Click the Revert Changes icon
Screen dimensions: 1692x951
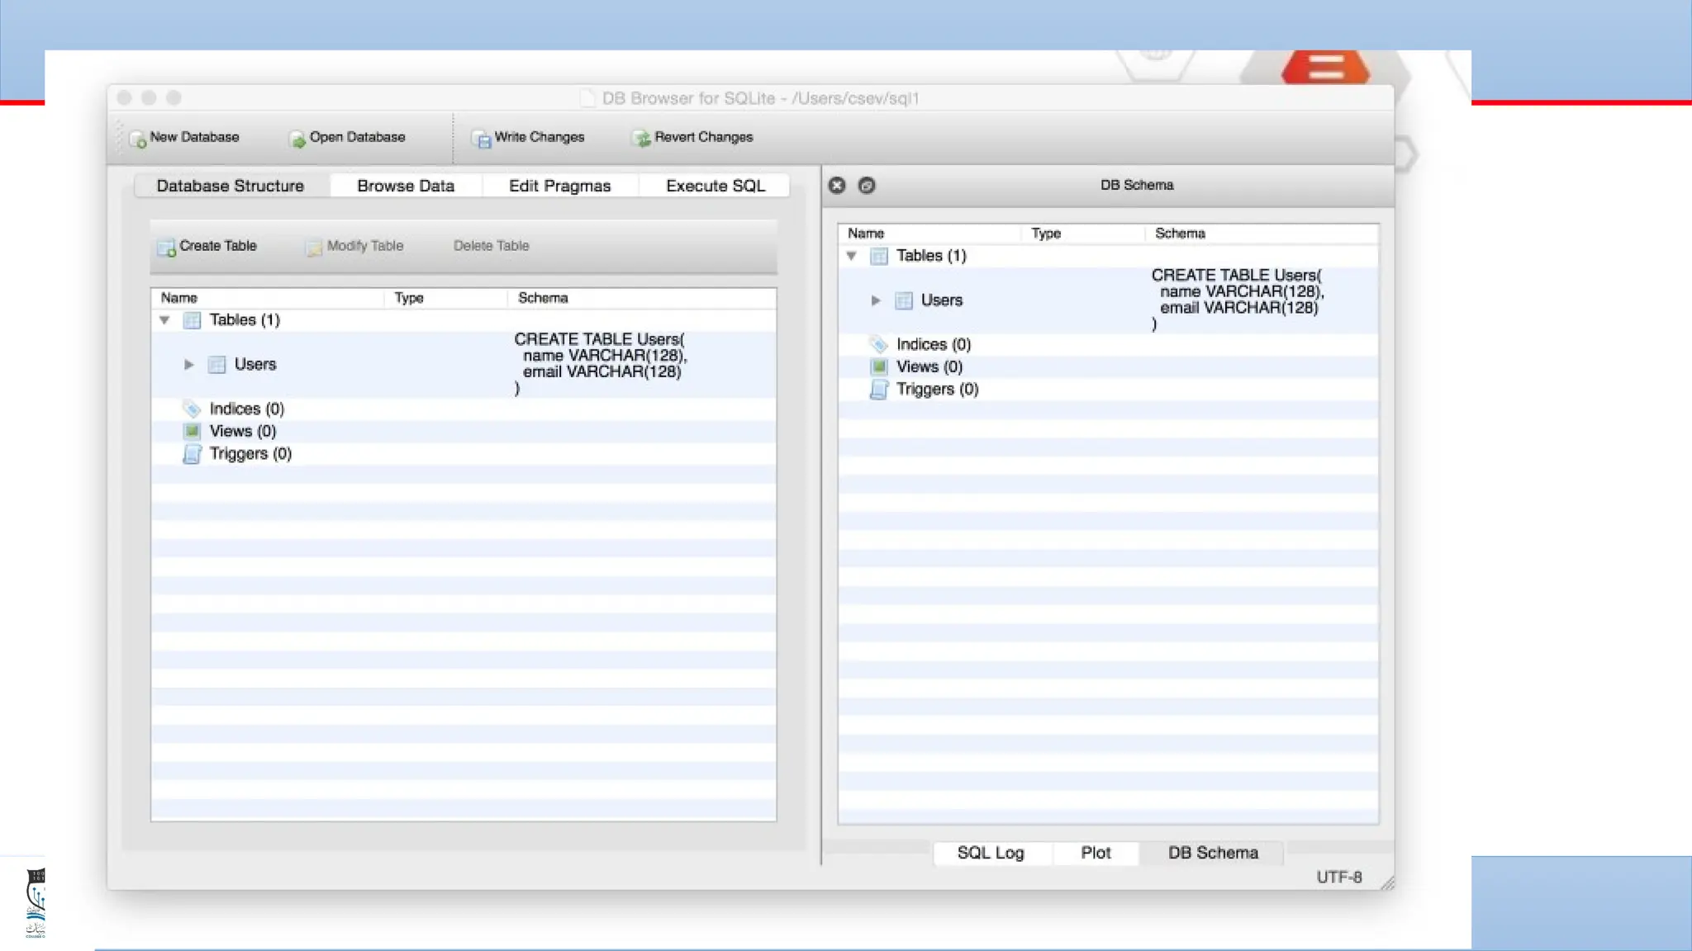tap(642, 139)
